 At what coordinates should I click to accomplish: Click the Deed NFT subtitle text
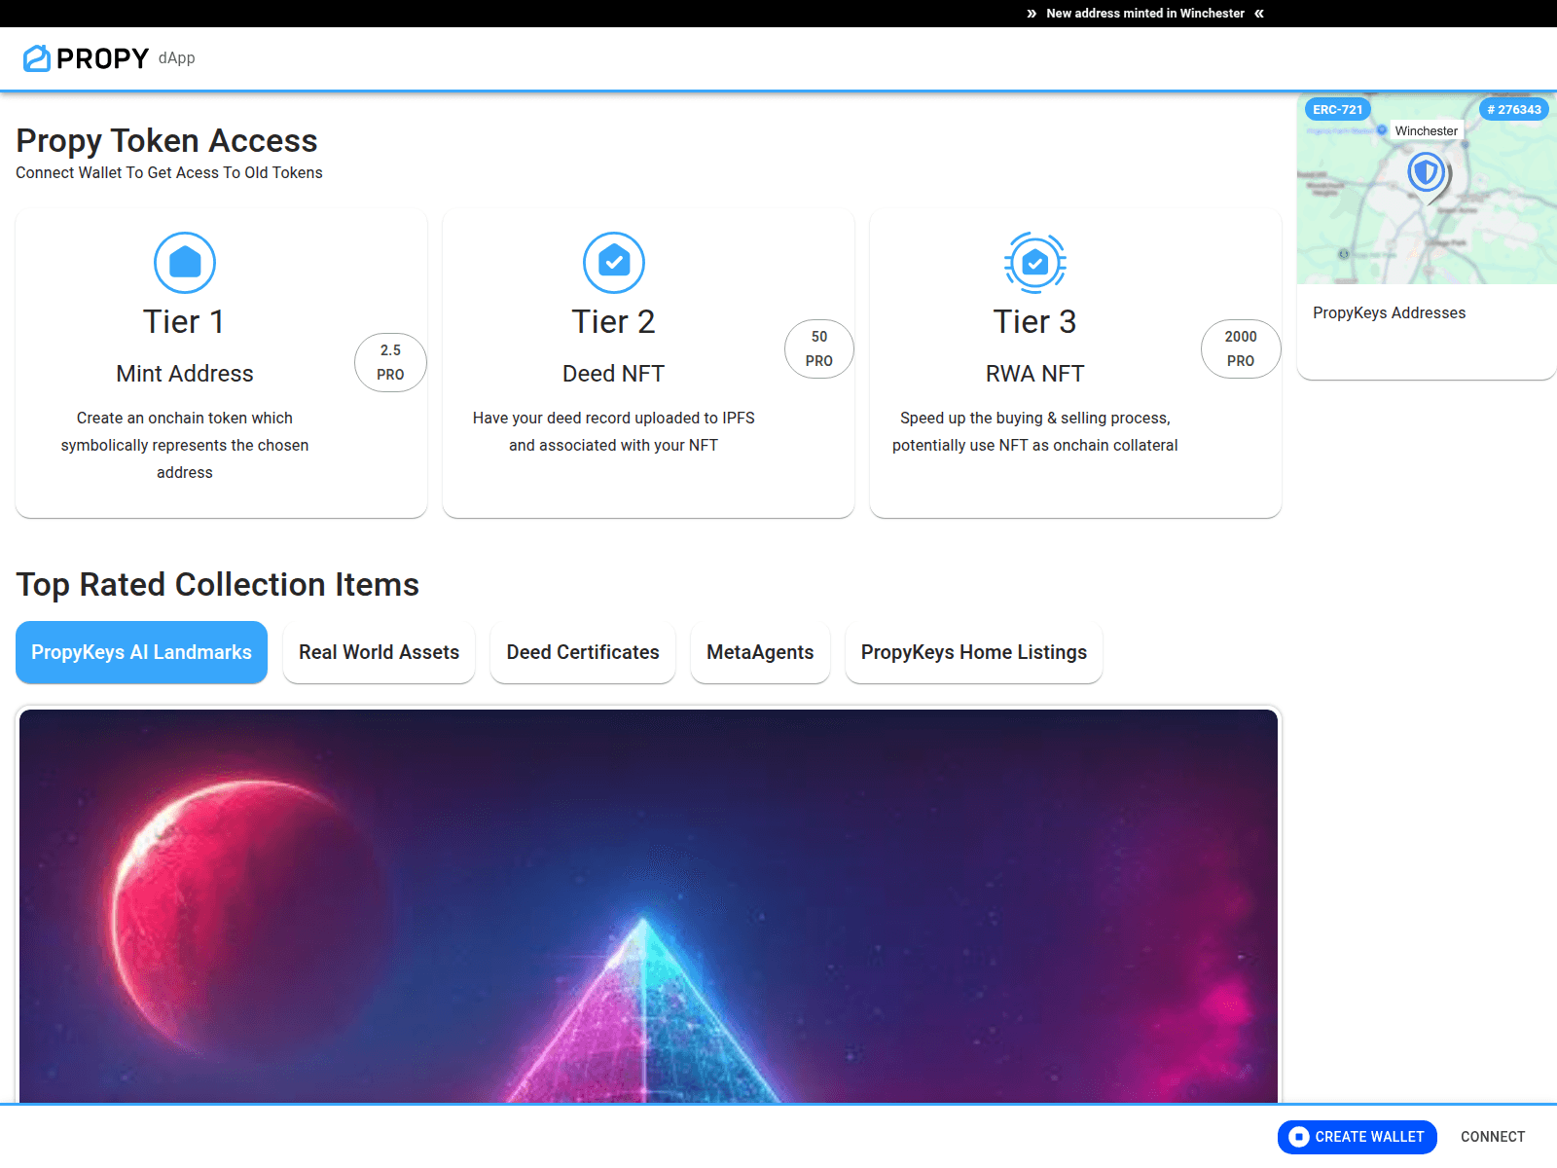614,374
